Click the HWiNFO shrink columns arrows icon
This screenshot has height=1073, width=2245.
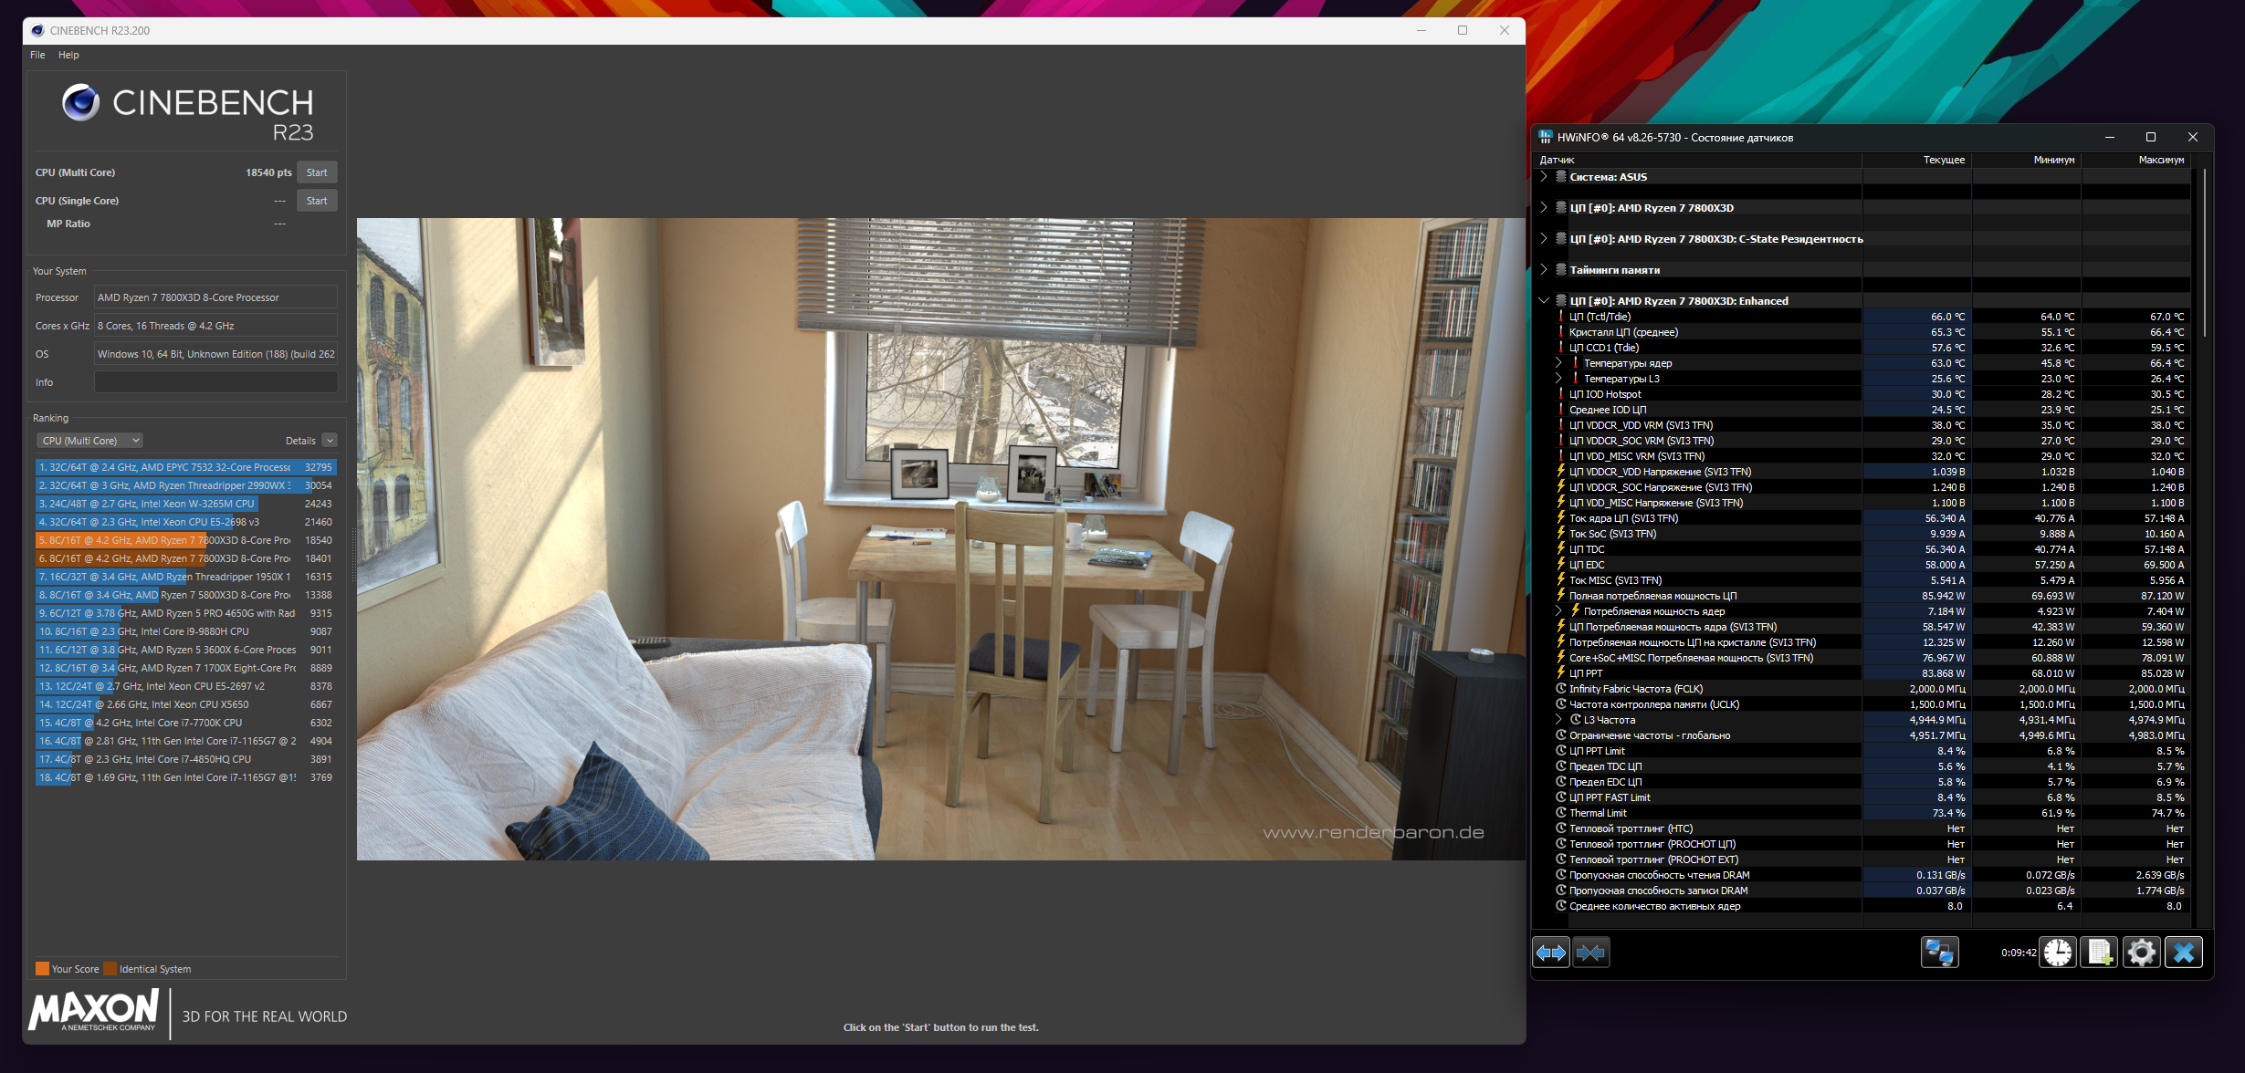1590,953
